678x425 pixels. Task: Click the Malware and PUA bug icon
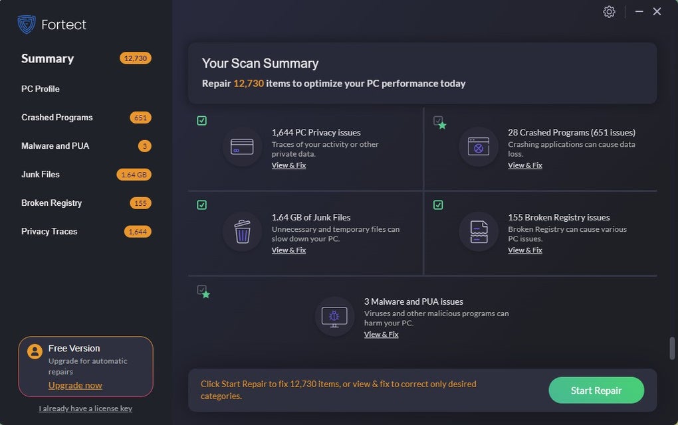tap(334, 316)
